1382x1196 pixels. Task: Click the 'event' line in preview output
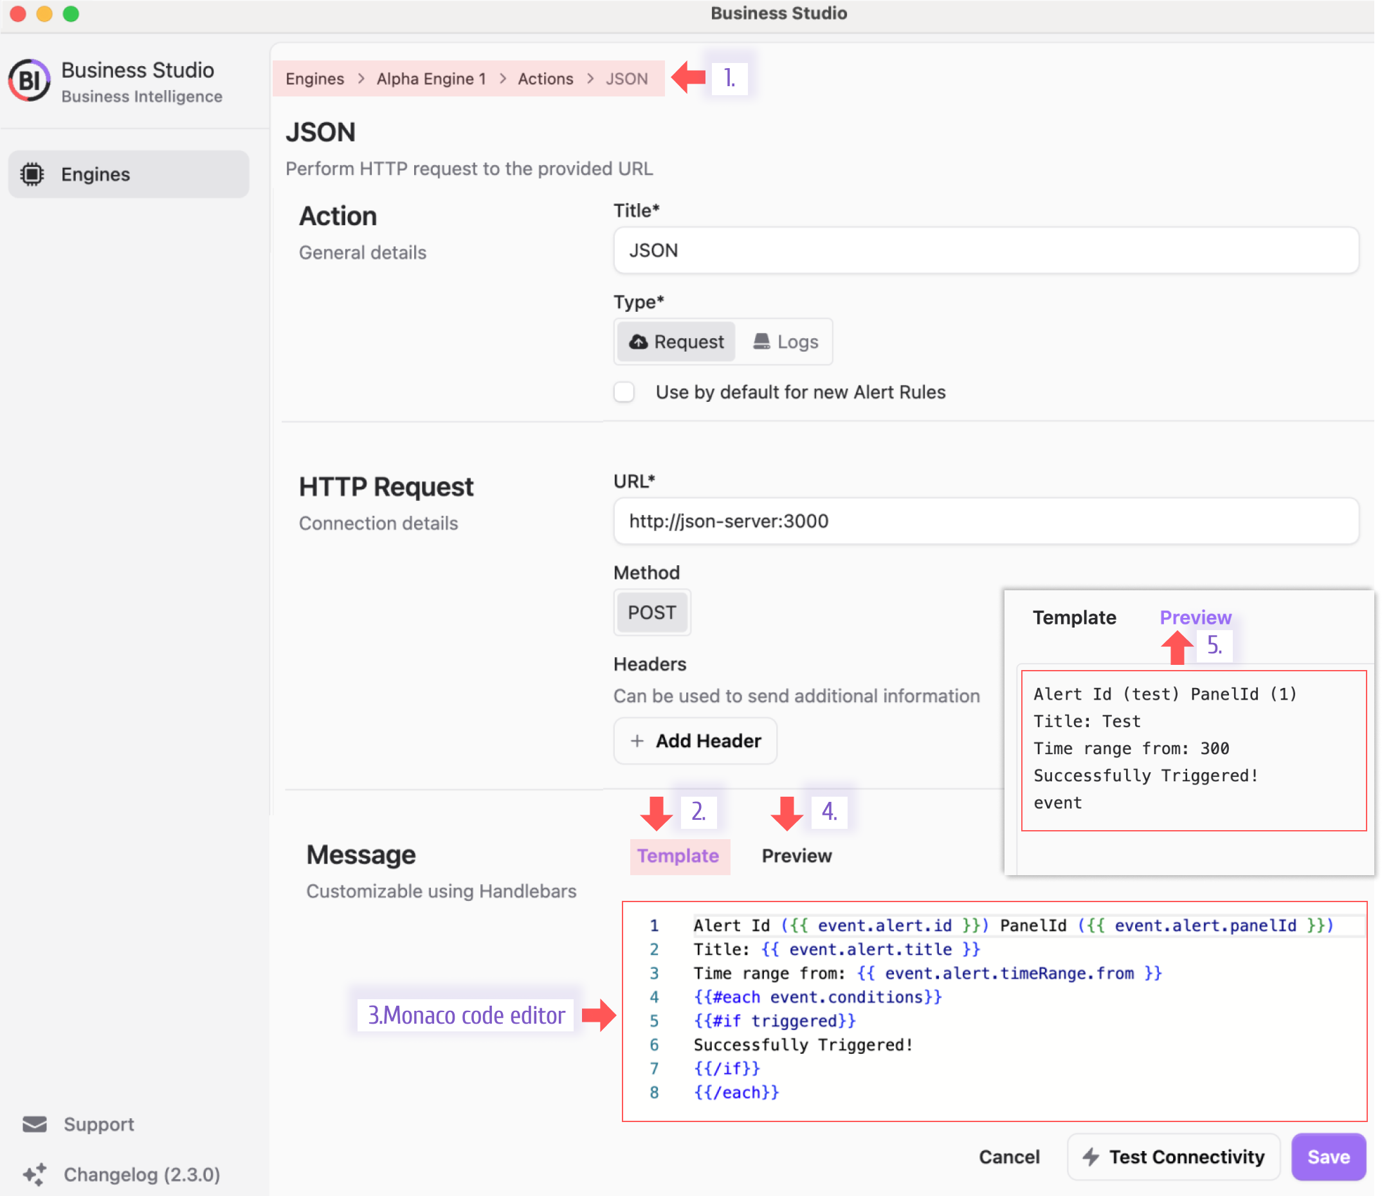pos(1058,804)
